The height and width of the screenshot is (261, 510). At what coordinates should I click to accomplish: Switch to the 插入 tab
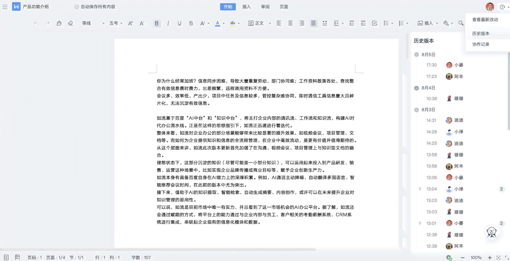(247, 7)
